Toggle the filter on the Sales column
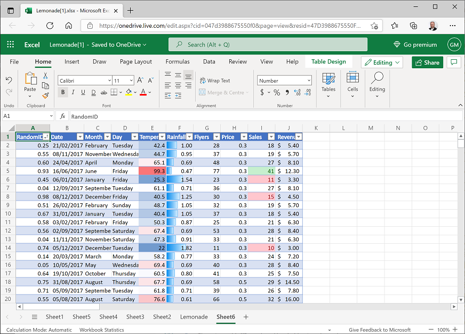 271,137
